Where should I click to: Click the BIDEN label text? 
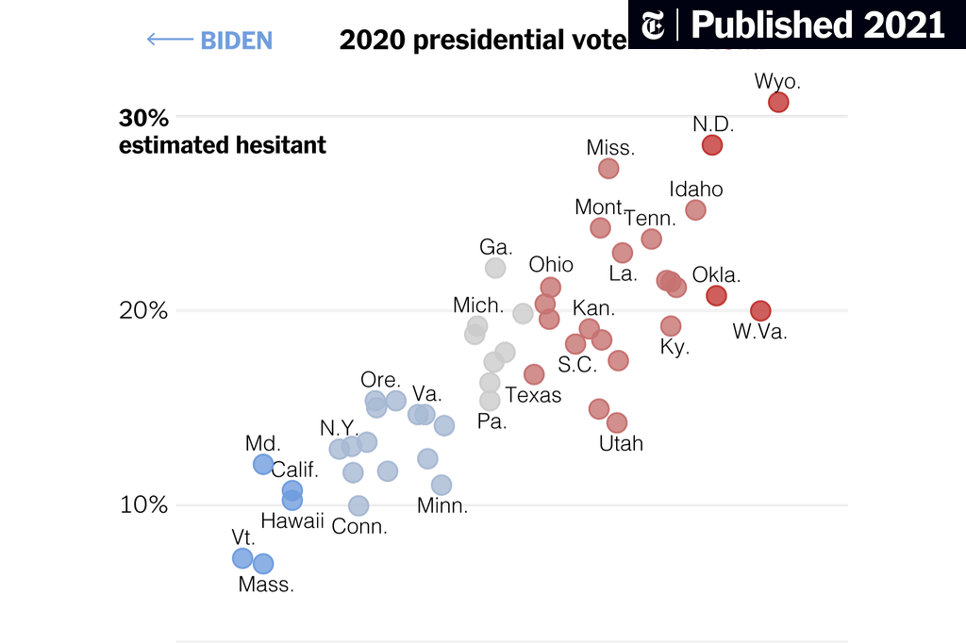click(237, 41)
